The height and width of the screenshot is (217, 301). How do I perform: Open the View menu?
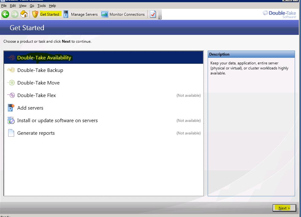click(x=23, y=6)
